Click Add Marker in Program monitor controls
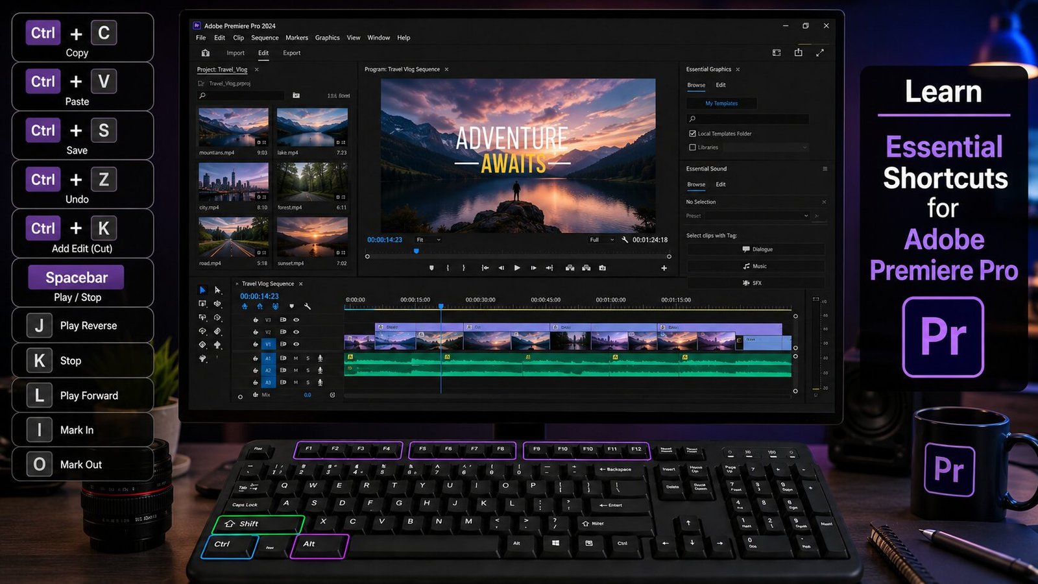Viewport: 1038px width, 584px height. [x=432, y=267]
